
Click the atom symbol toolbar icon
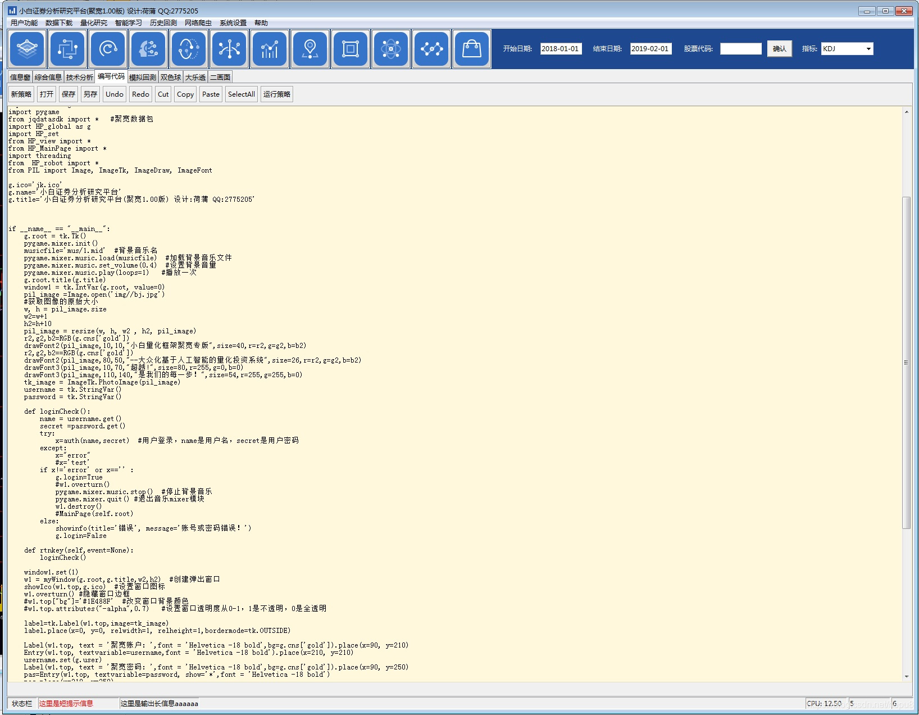(x=391, y=49)
